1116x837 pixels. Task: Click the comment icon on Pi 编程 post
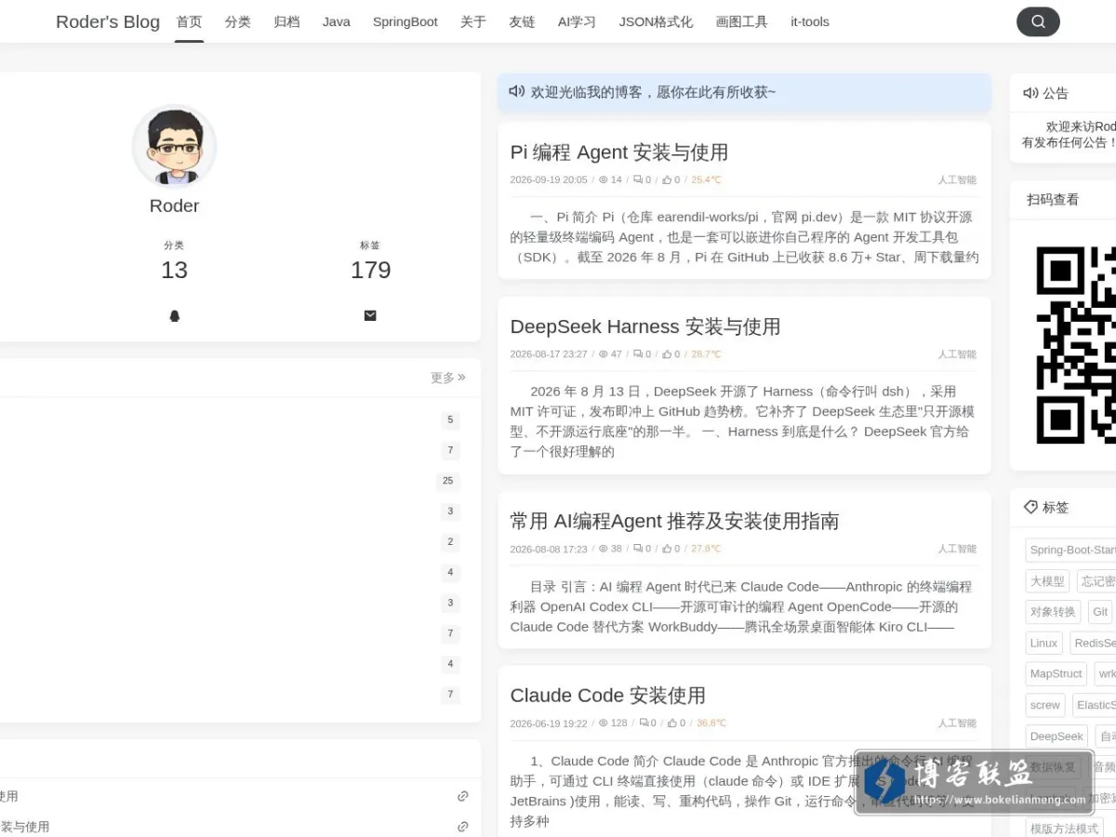coord(638,180)
